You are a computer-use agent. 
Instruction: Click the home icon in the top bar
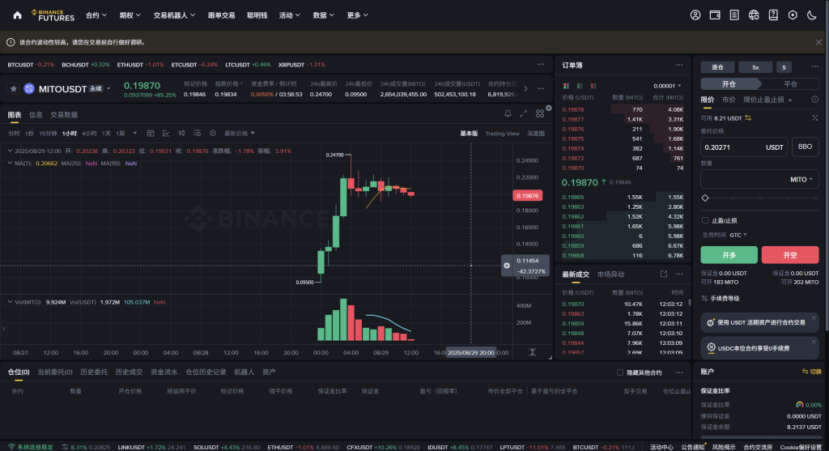click(18, 15)
